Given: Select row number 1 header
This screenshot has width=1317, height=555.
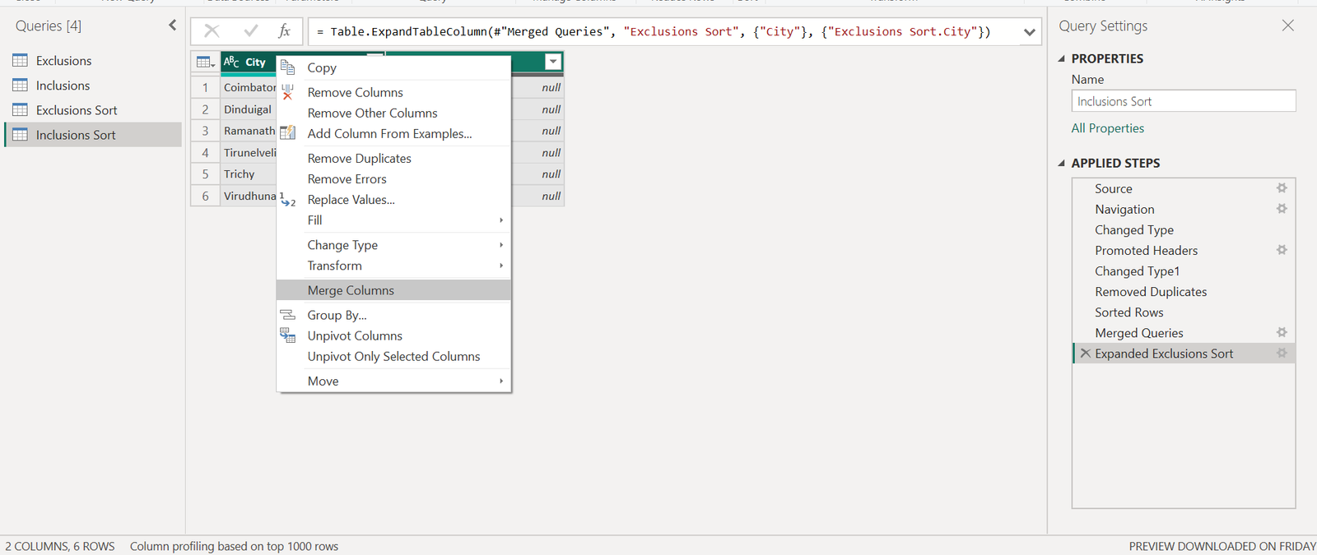Looking at the screenshot, I should click(x=205, y=87).
